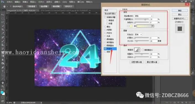
Task: Click Make Default (设置为默认值) button
Action: click(x=137, y=62)
